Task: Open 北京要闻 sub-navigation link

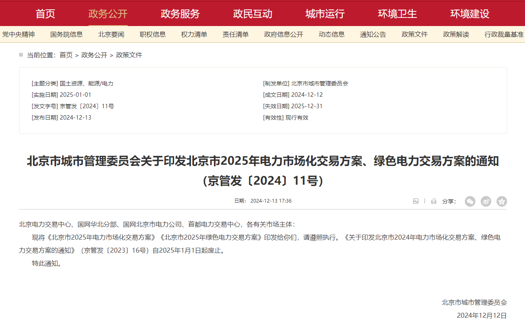Action: [x=111, y=35]
